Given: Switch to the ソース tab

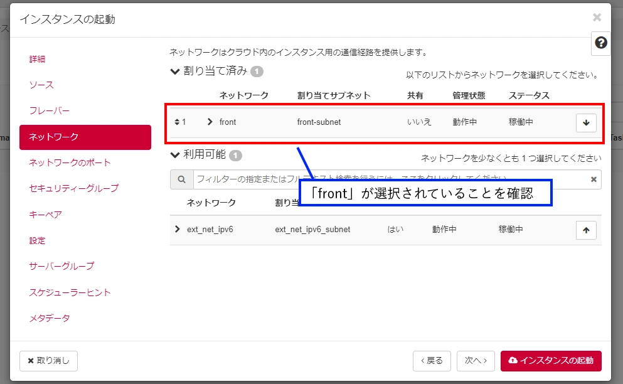Looking at the screenshot, I should 41,85.
